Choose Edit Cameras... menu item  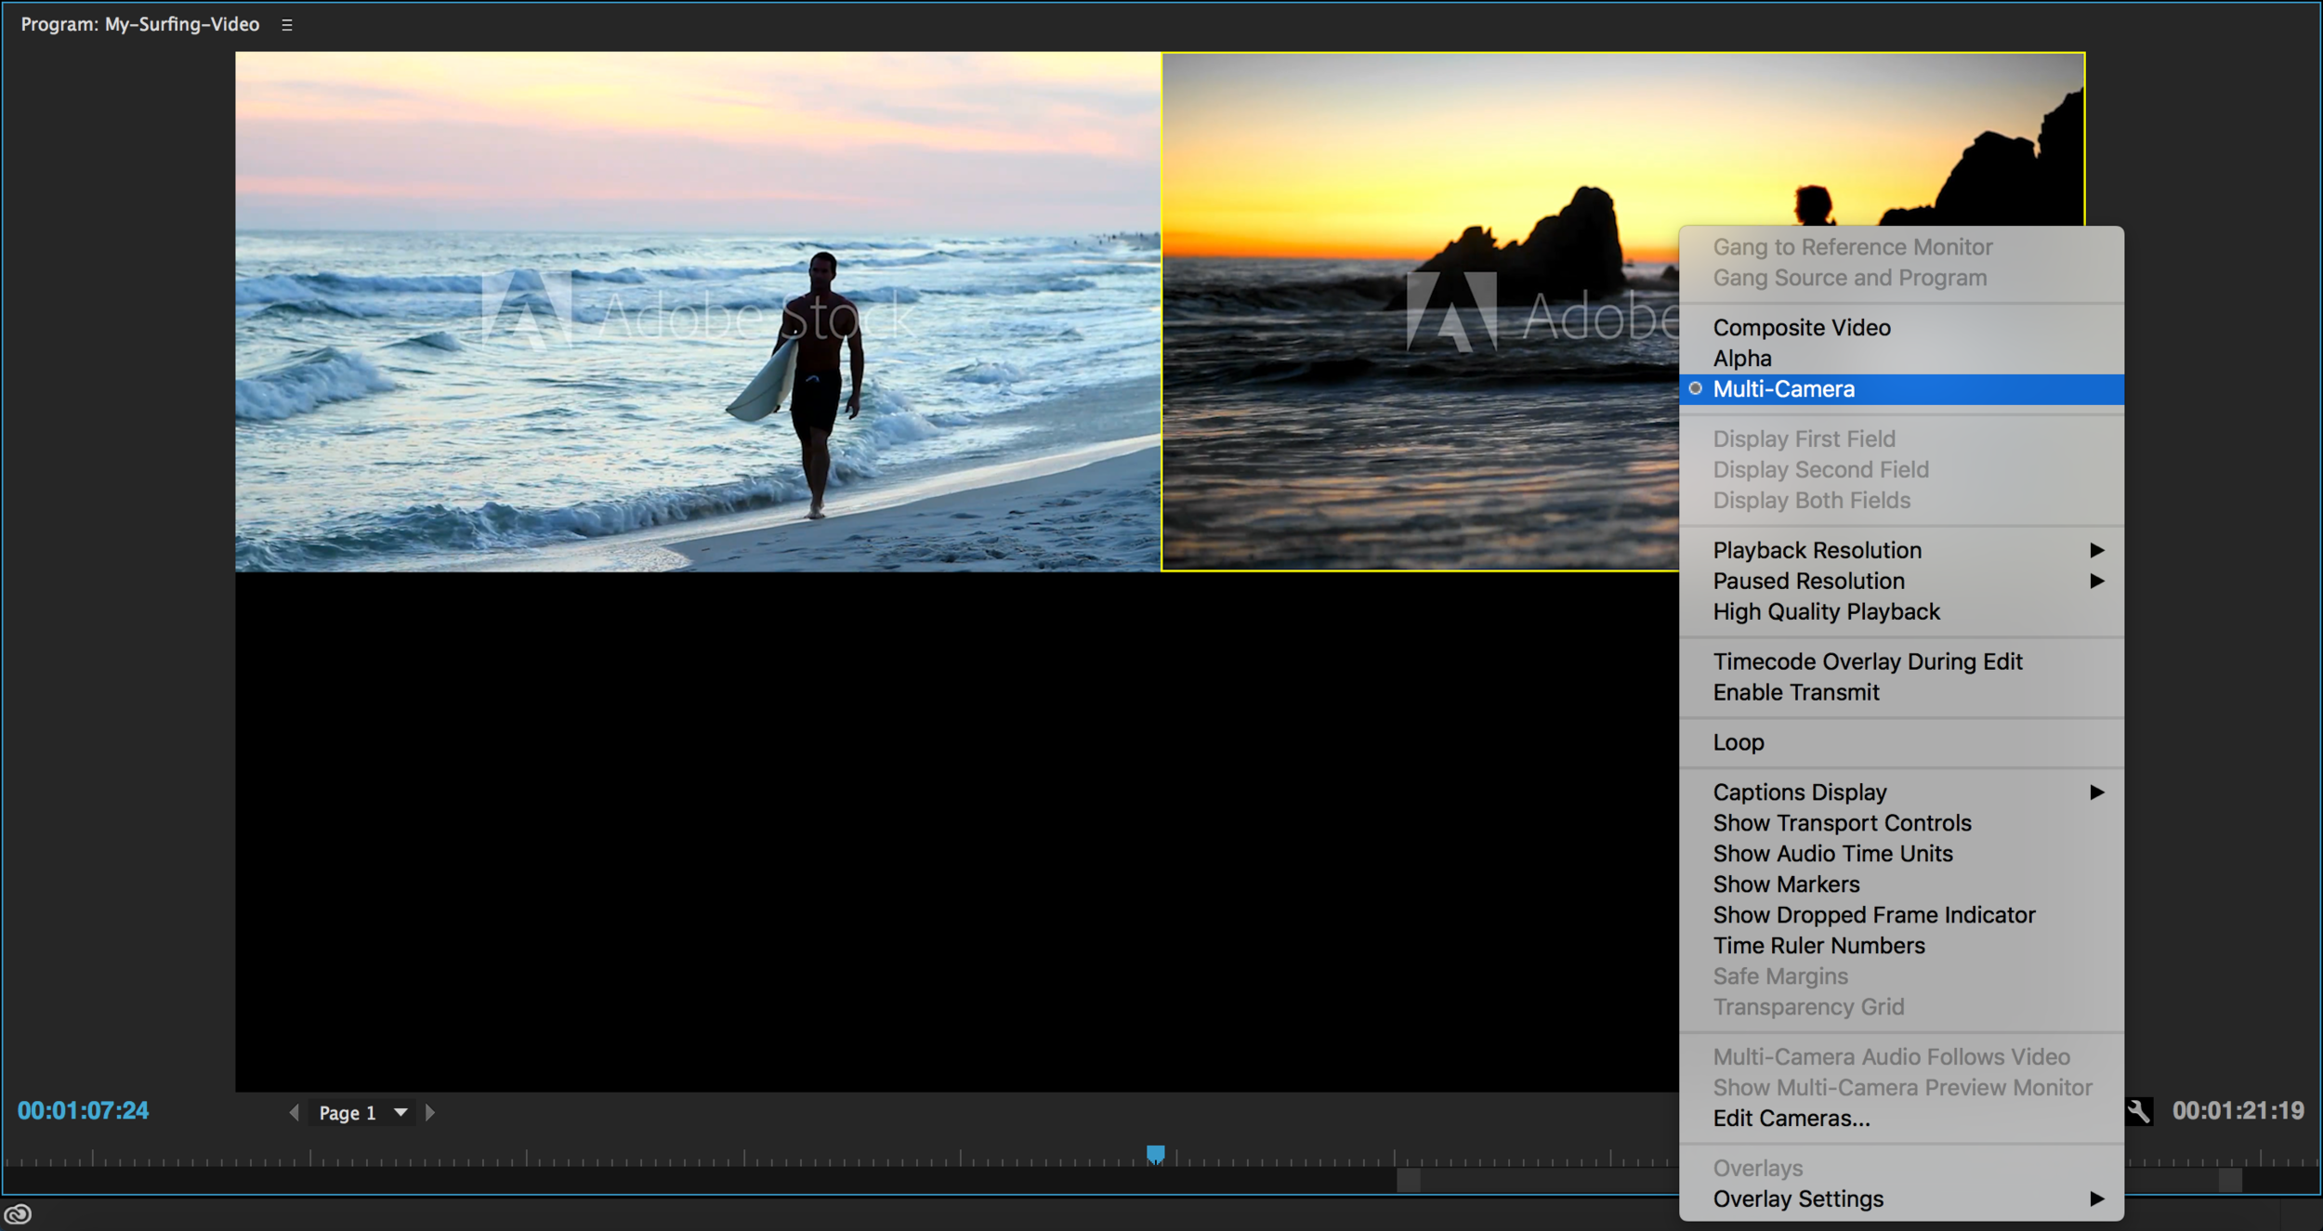click(1901, 1118)
